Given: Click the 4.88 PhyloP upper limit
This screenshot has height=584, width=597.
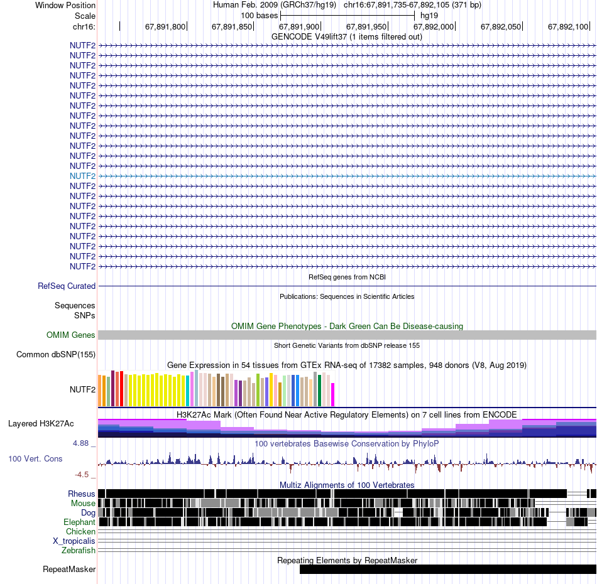Looking at the screenshot, I should pyautogui.click(x=80, y=443).
